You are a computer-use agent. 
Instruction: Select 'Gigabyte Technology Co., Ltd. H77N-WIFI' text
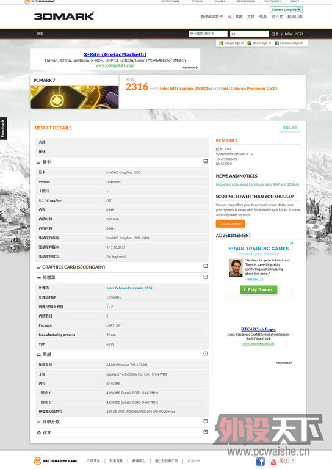tap(137, 374)
